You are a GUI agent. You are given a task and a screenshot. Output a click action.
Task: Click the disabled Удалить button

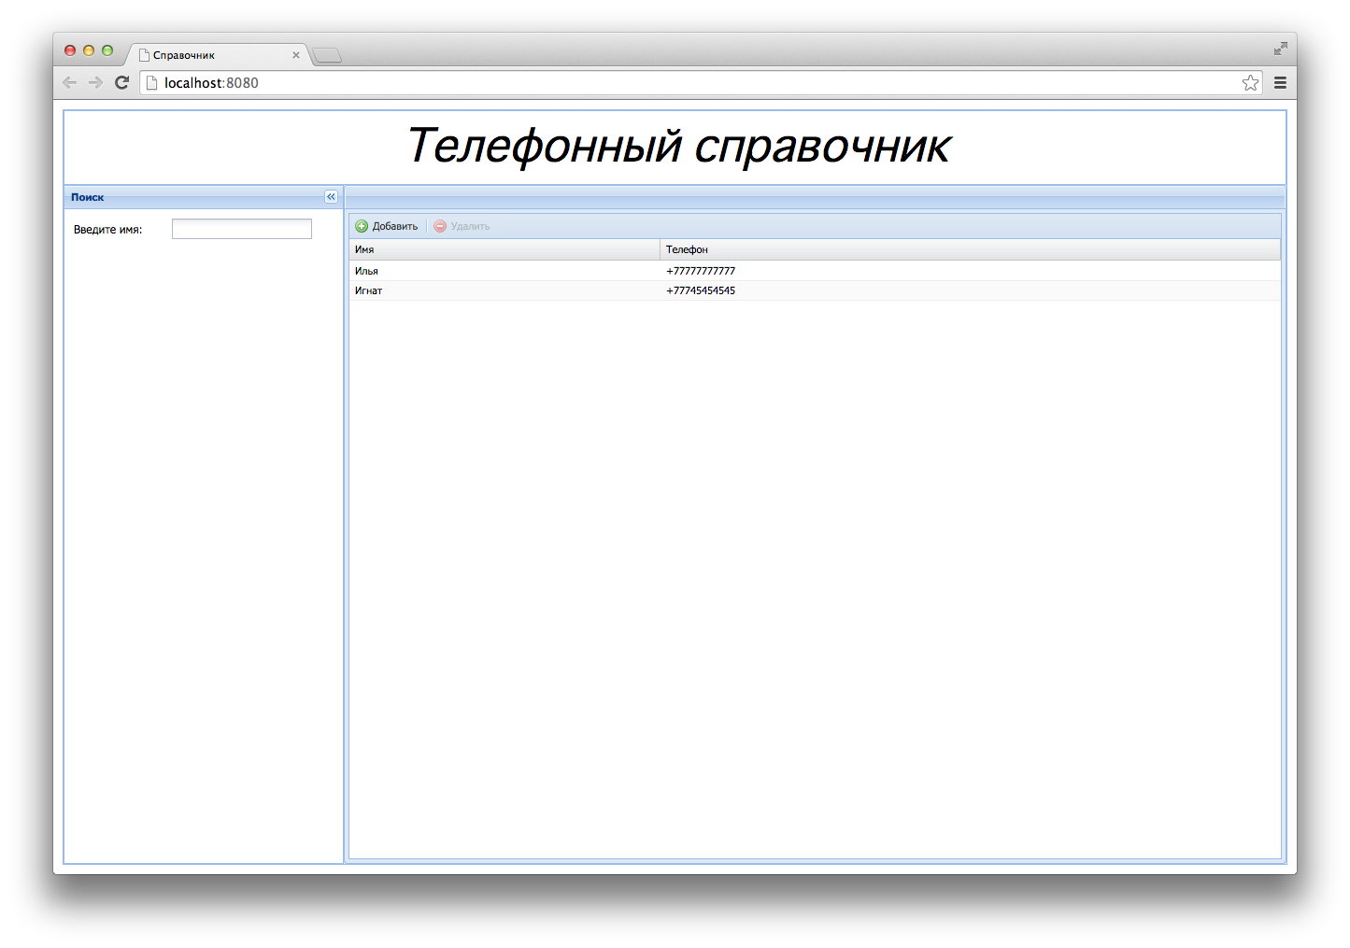coord(462,226)
